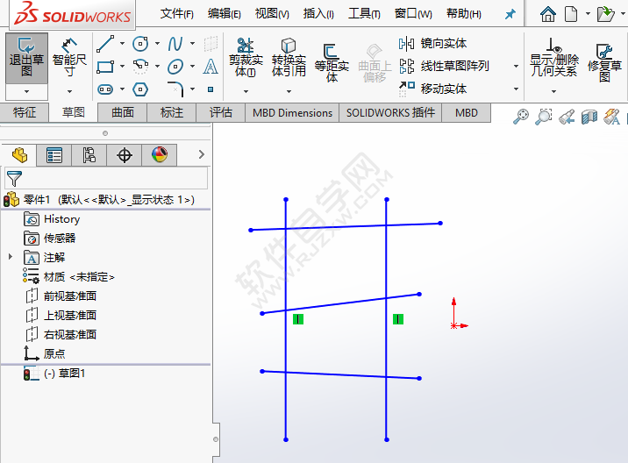
Task: Open the 插入(I) menu
Action: 318,14
